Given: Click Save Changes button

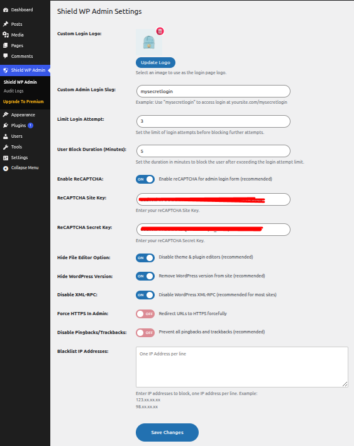Looking at the screenshot, I should (x=167, y=432).
